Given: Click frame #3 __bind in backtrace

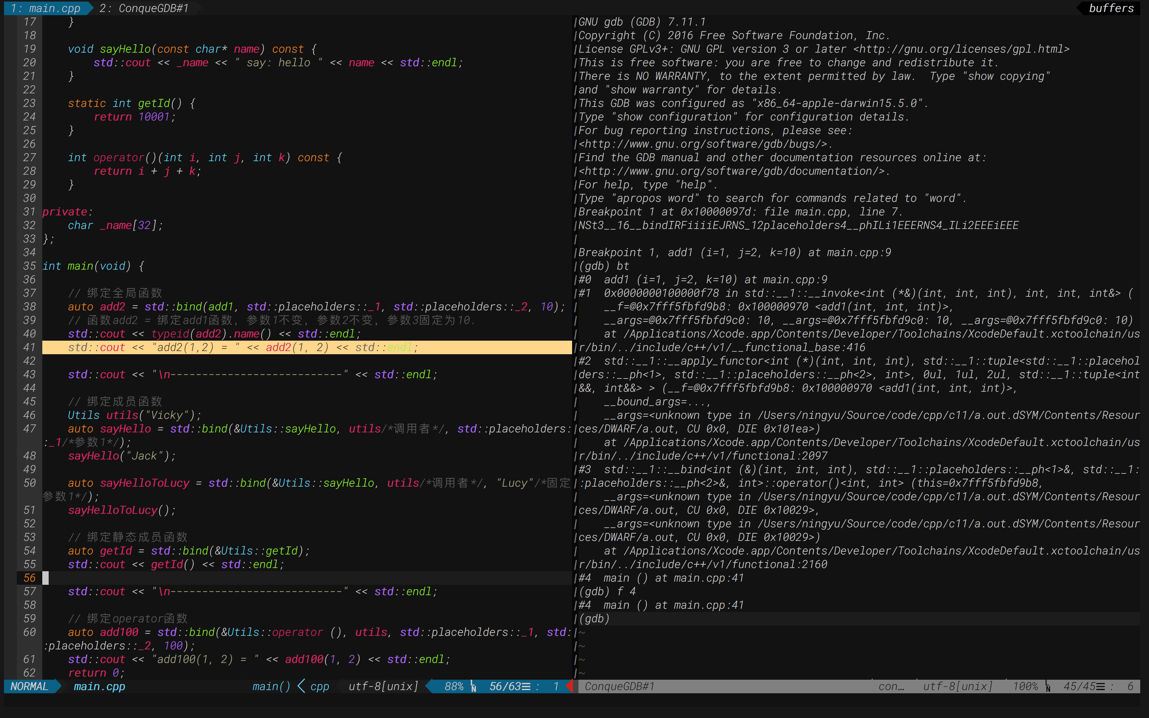Looking at the screenshot, I should click(x=859, y=469).
